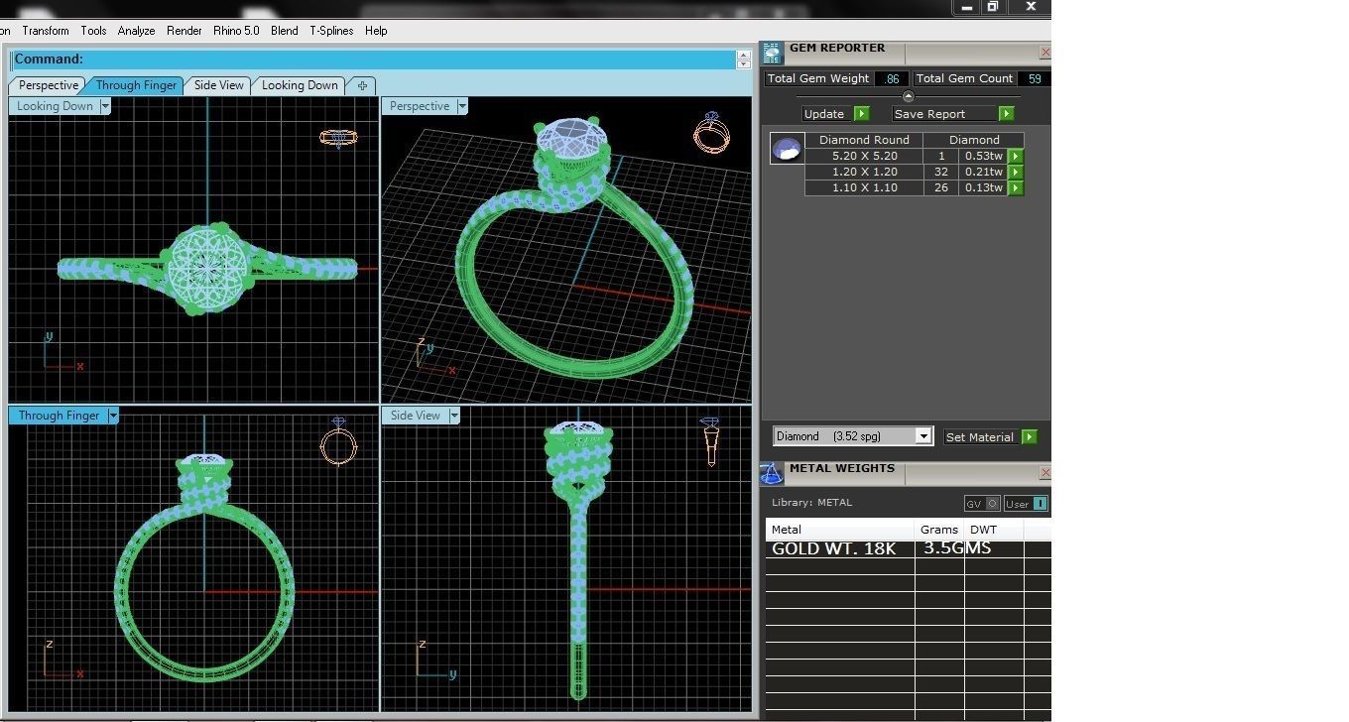Click the Save Report button label
The image size is (1349, 722).
929,114
